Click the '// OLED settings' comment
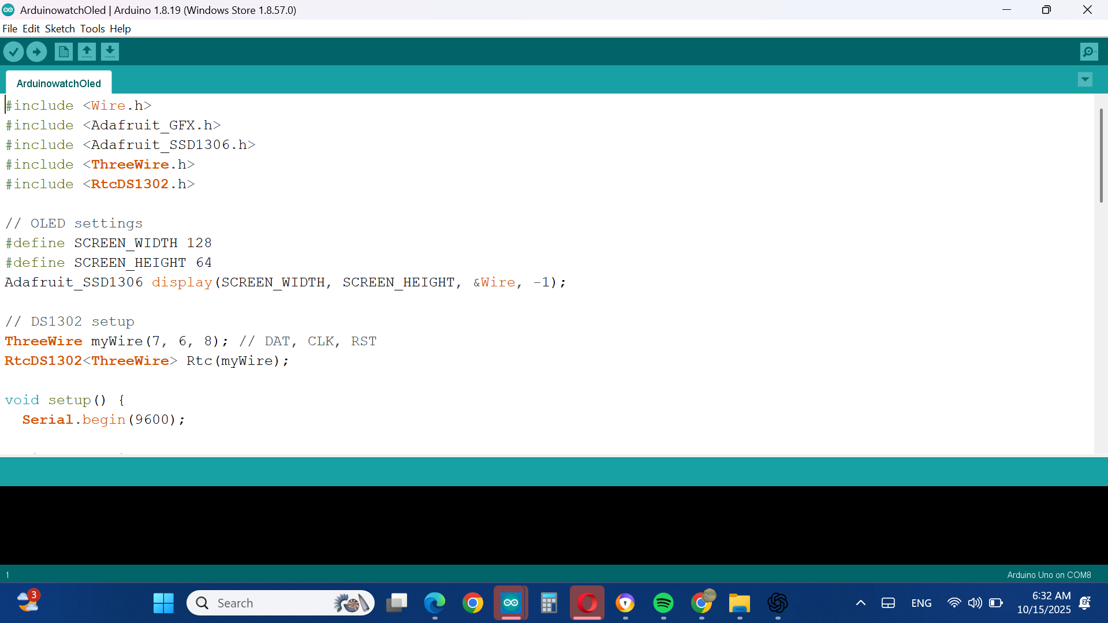 [74, 223]
